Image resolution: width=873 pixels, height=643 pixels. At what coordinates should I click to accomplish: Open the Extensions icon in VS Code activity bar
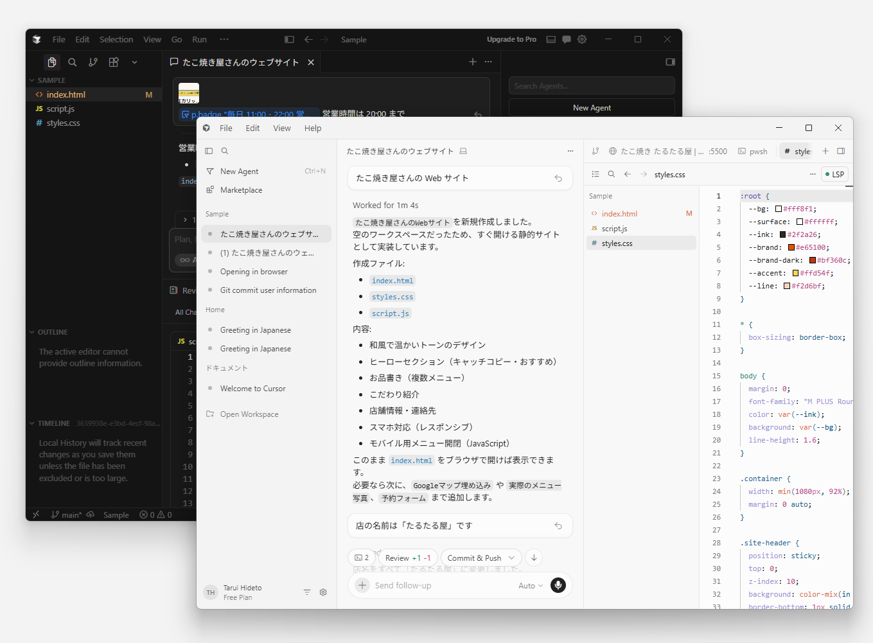click(114, 62)
